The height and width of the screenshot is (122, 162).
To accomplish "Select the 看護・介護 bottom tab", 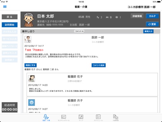I will pos(46,118).
